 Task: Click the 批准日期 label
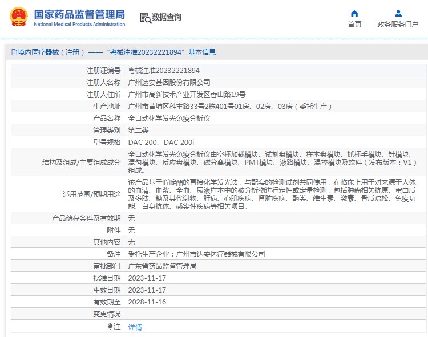(107, 278)
